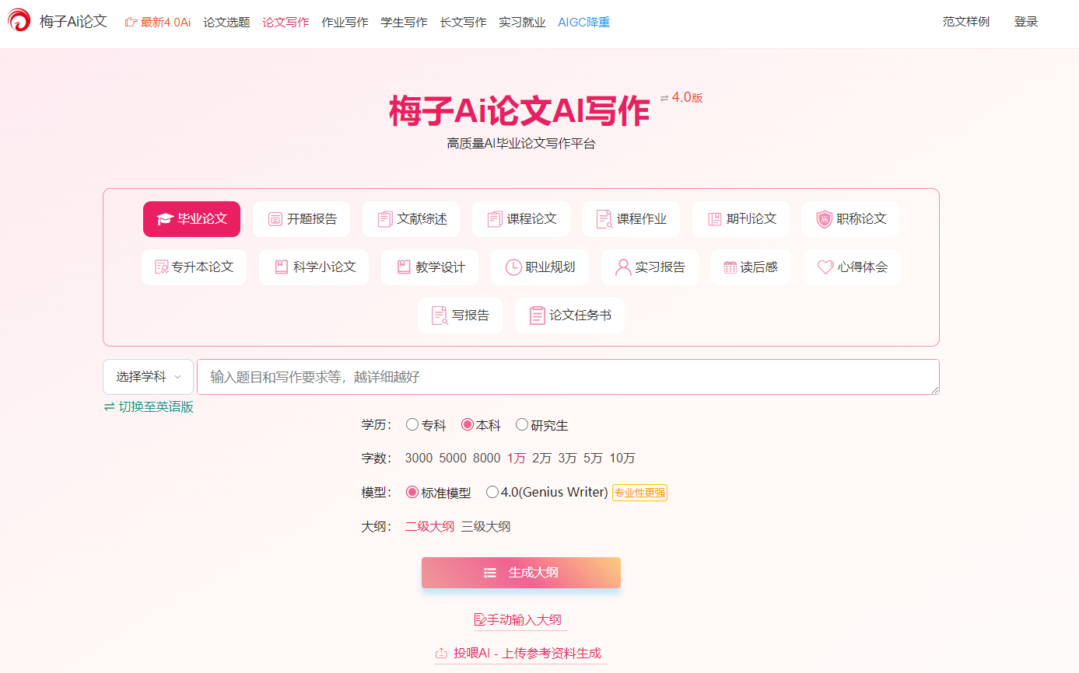The width and height of the screenshot is (1079, 673).
Task: Click the upload icon beside 投喂AI
Action: pyautogui.click(x=441, y=654)
